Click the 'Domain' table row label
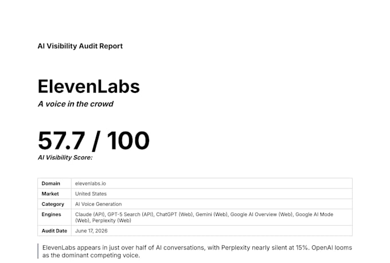Screen dimensions: 390x263 (x=50, y=183)
